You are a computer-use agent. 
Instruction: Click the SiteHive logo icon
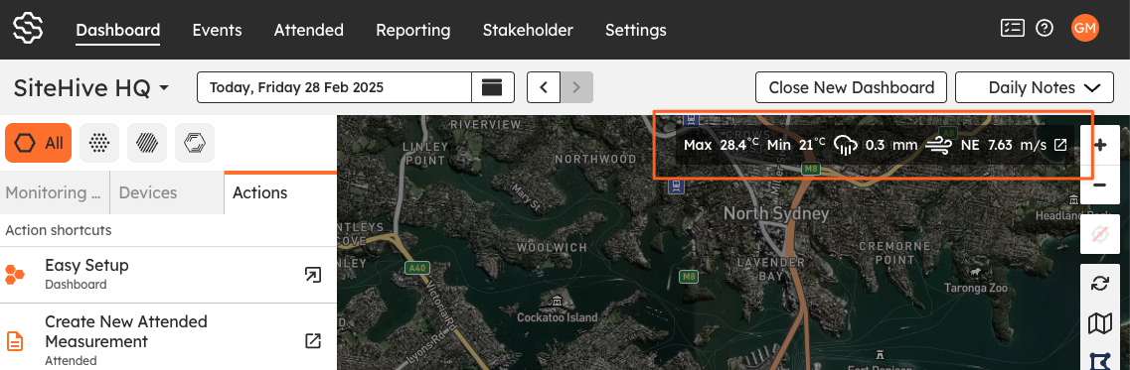point(28,29)
